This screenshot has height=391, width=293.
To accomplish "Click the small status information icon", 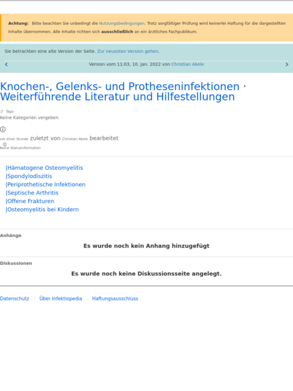I will (x=5, y=144).
